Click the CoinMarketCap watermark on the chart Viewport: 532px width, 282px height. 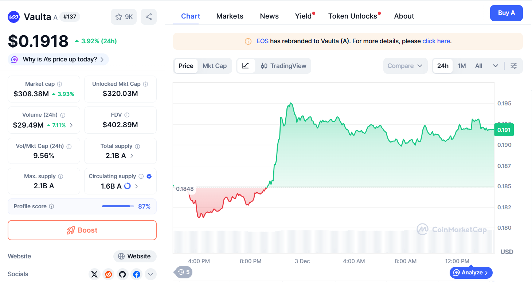[x=452, y=230]
